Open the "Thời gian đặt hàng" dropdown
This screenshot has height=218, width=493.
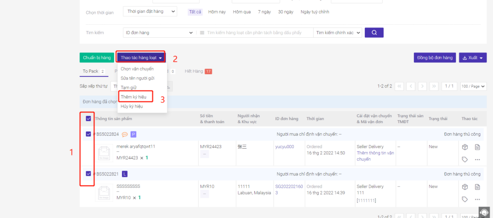(x=150, y=12)
